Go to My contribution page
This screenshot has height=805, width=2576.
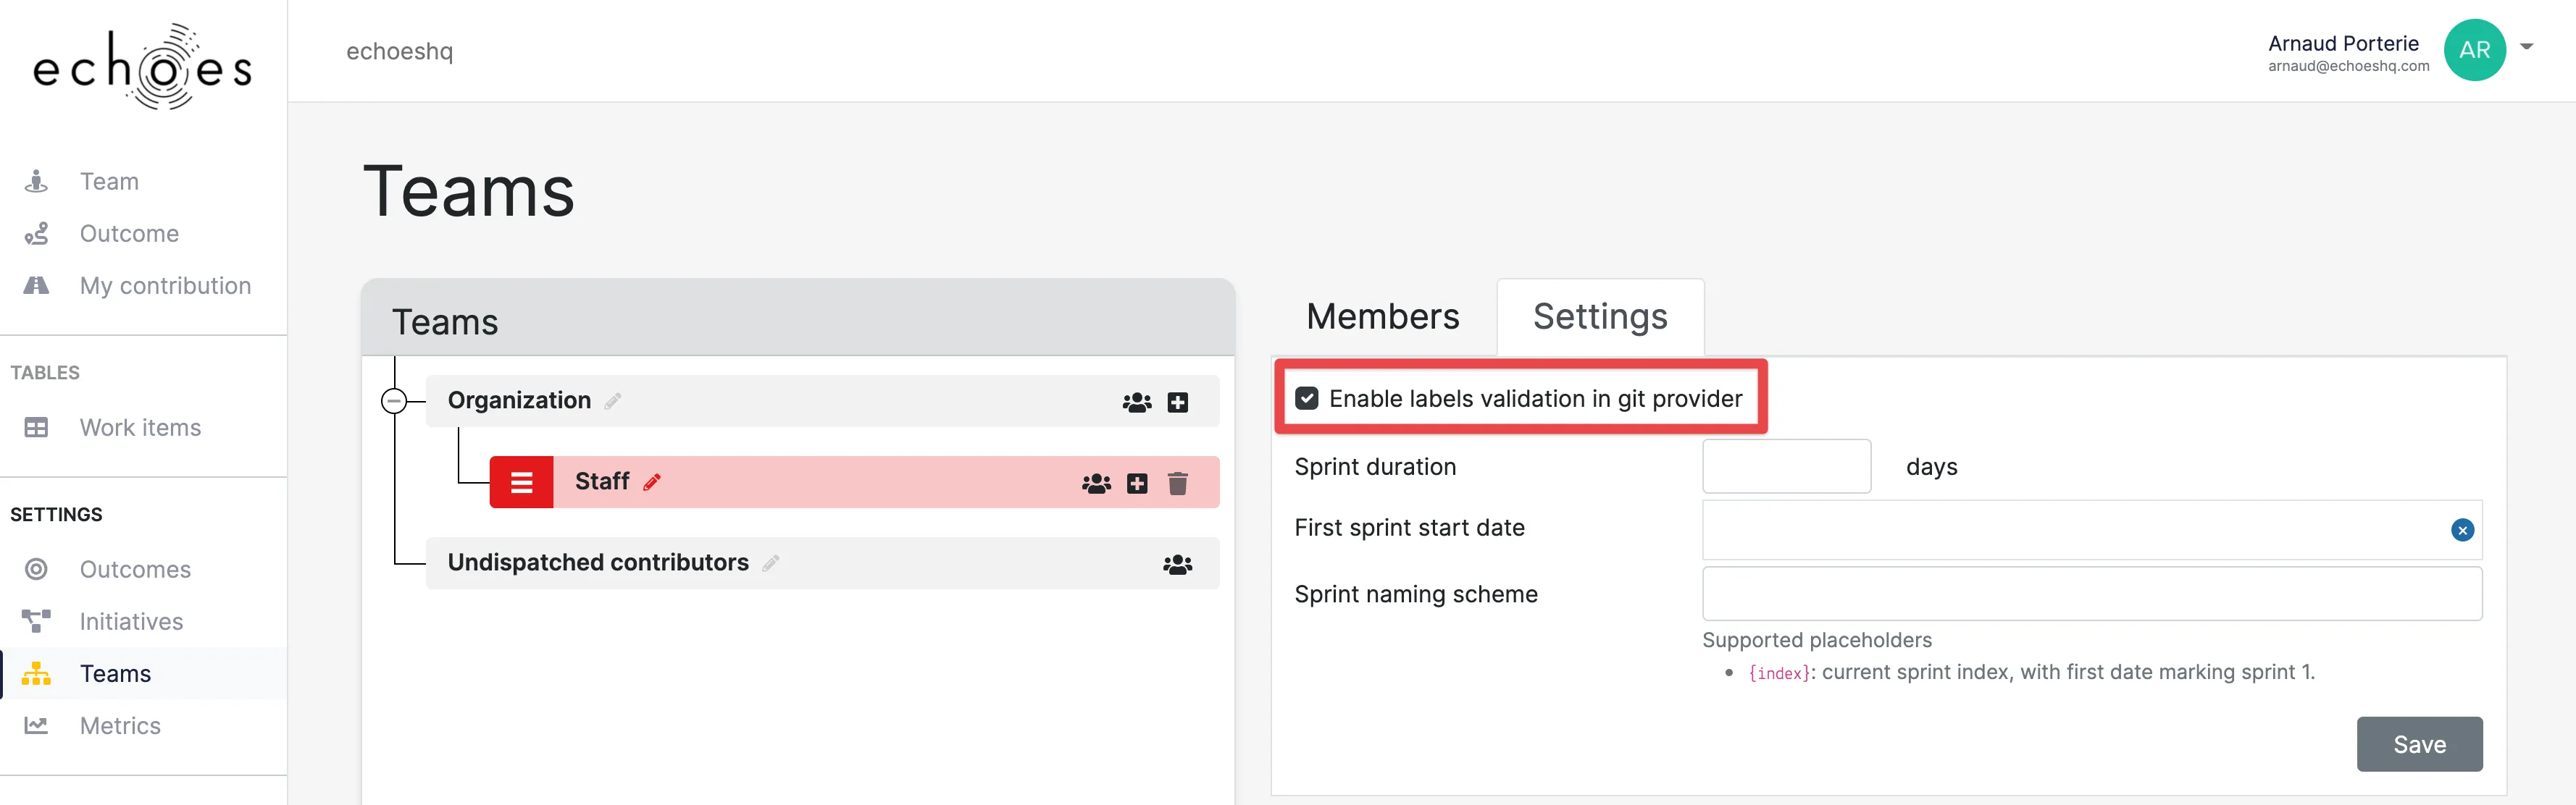pyautogui.click(x=165, y=286)
